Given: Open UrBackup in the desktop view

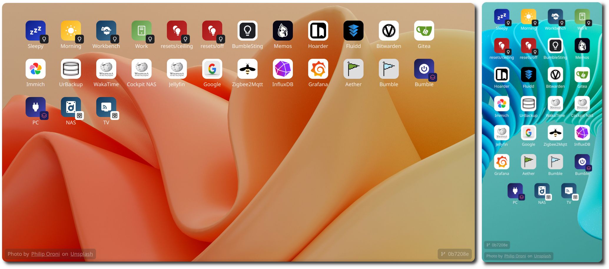Looking at the screenshot, I should [x=71, y=69].
